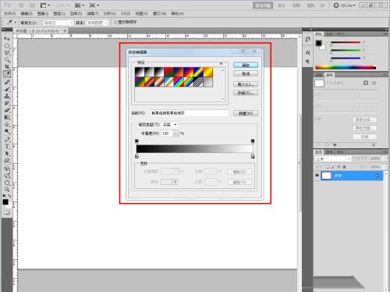Viewport: 390px width, 292px height.
Task: Select the Horizontal Type tool
Action: coord(7,146)
